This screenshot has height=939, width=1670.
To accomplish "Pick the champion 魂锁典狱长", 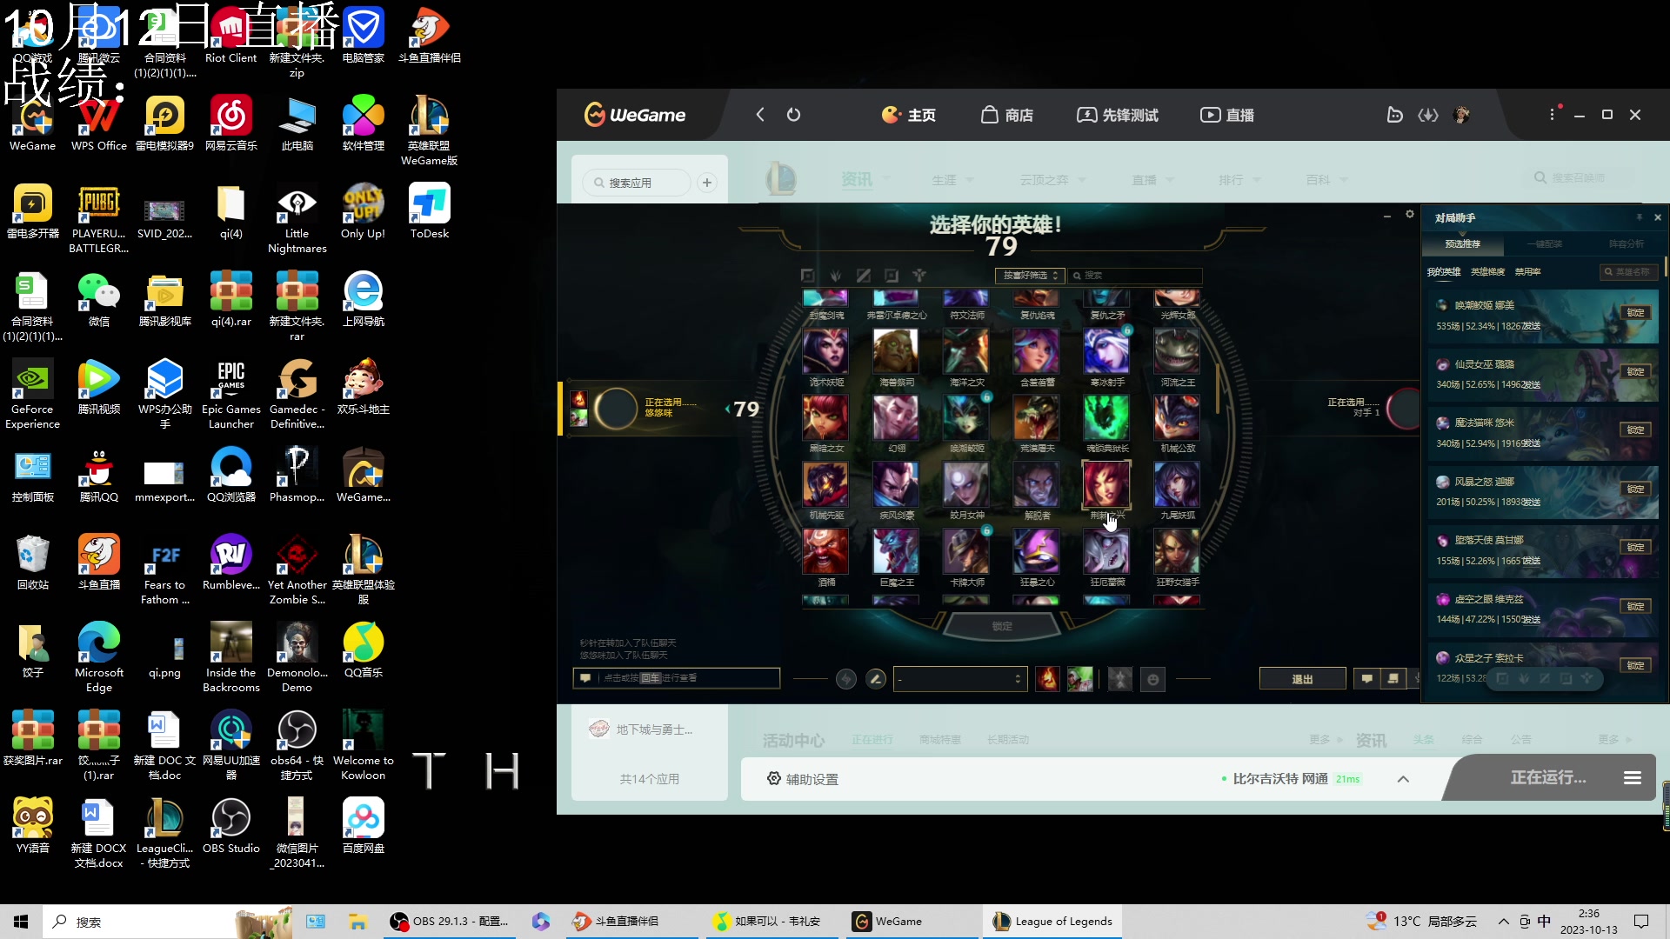I will point(1106,418).
